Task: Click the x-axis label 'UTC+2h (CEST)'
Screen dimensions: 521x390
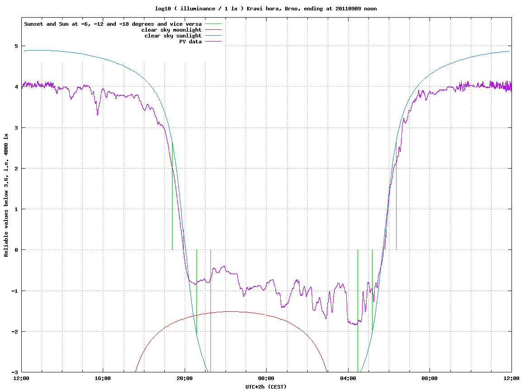Action: pos(266,387)
